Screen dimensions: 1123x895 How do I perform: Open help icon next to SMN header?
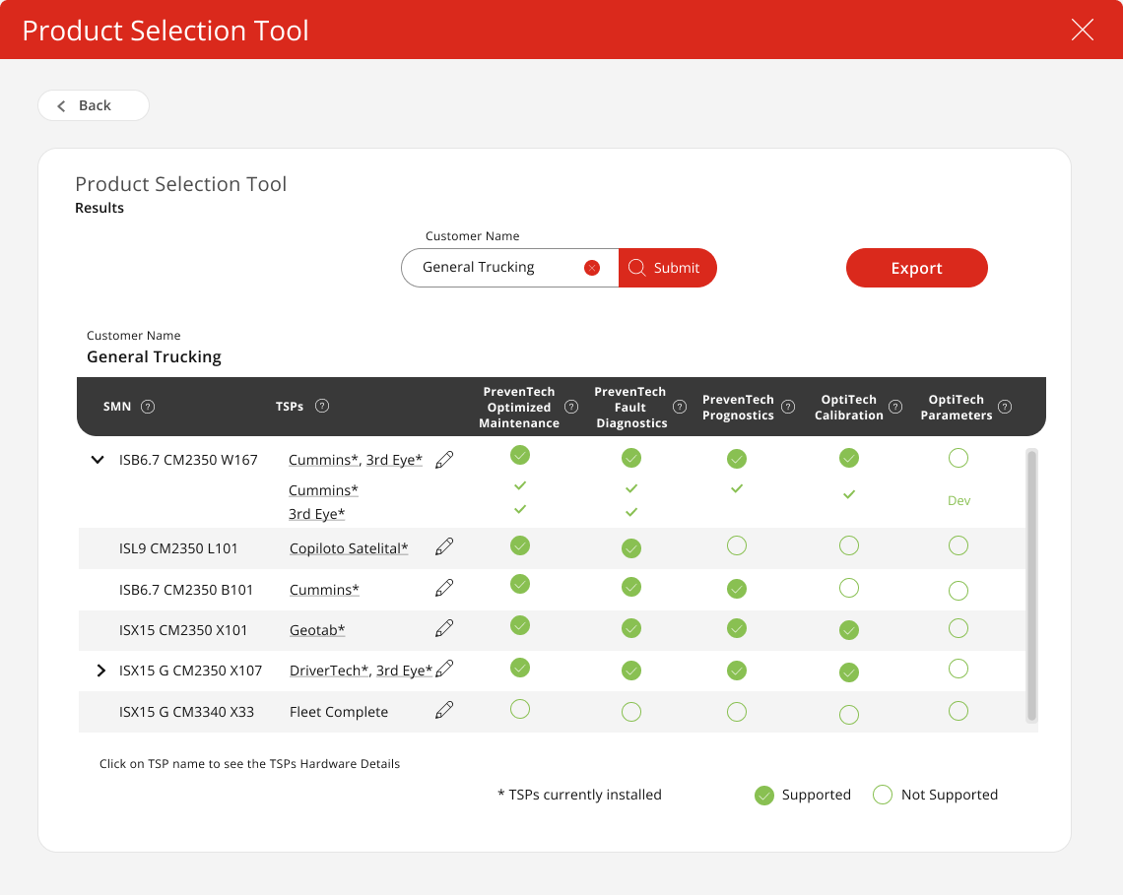click(x=148, y=407)
